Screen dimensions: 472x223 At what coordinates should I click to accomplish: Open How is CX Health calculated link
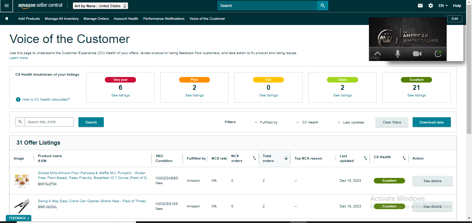click(46, 100)
